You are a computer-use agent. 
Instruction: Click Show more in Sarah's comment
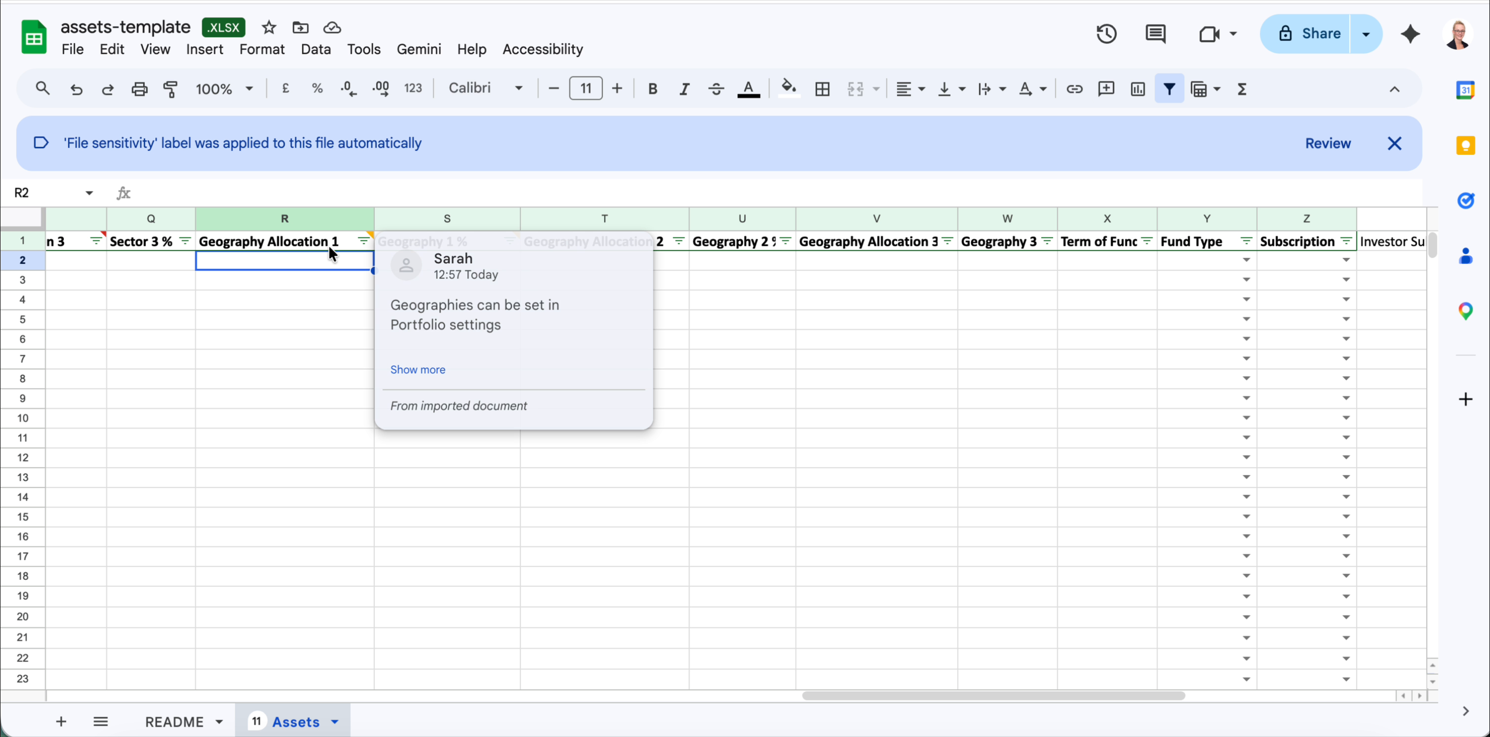point(417,369)
